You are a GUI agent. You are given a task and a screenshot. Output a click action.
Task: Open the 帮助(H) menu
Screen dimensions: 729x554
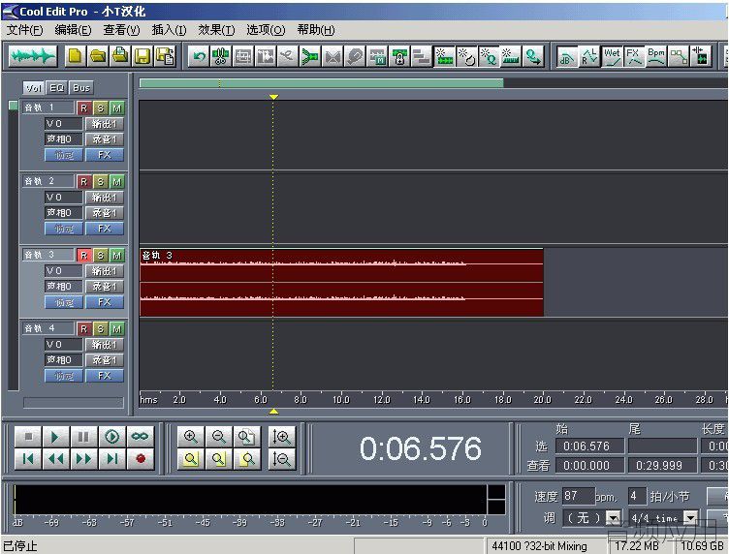click(316, 30)
